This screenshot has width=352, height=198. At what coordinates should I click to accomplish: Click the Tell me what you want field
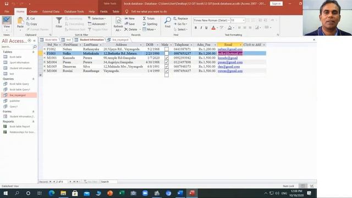(149, 12)
